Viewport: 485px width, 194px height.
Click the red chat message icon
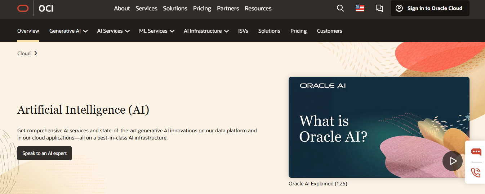(x=476, y=152)
